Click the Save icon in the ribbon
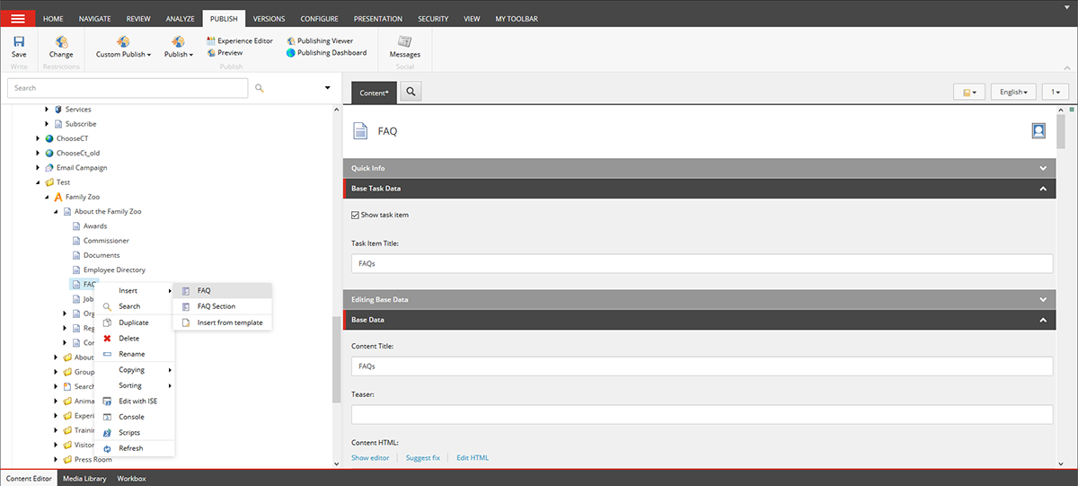 (19, 42)
